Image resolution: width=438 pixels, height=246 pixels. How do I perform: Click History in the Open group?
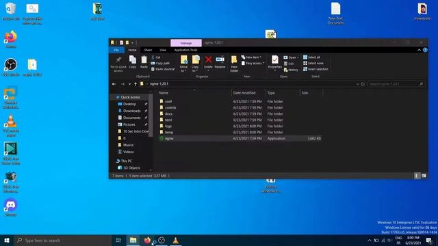click(x=290, y=70)
